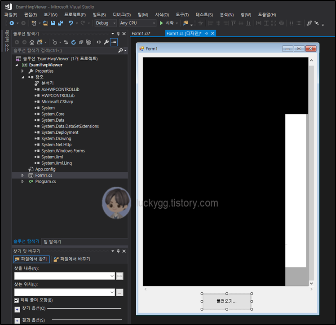The width and height of the screenshot is (336, 325).
Task: Close the Form1.cs [디자인] tab
Action: [212, 33]
